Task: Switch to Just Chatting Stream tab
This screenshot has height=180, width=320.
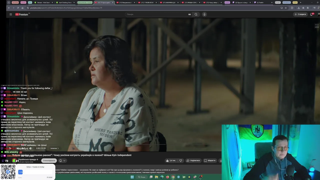Action: 65,2
